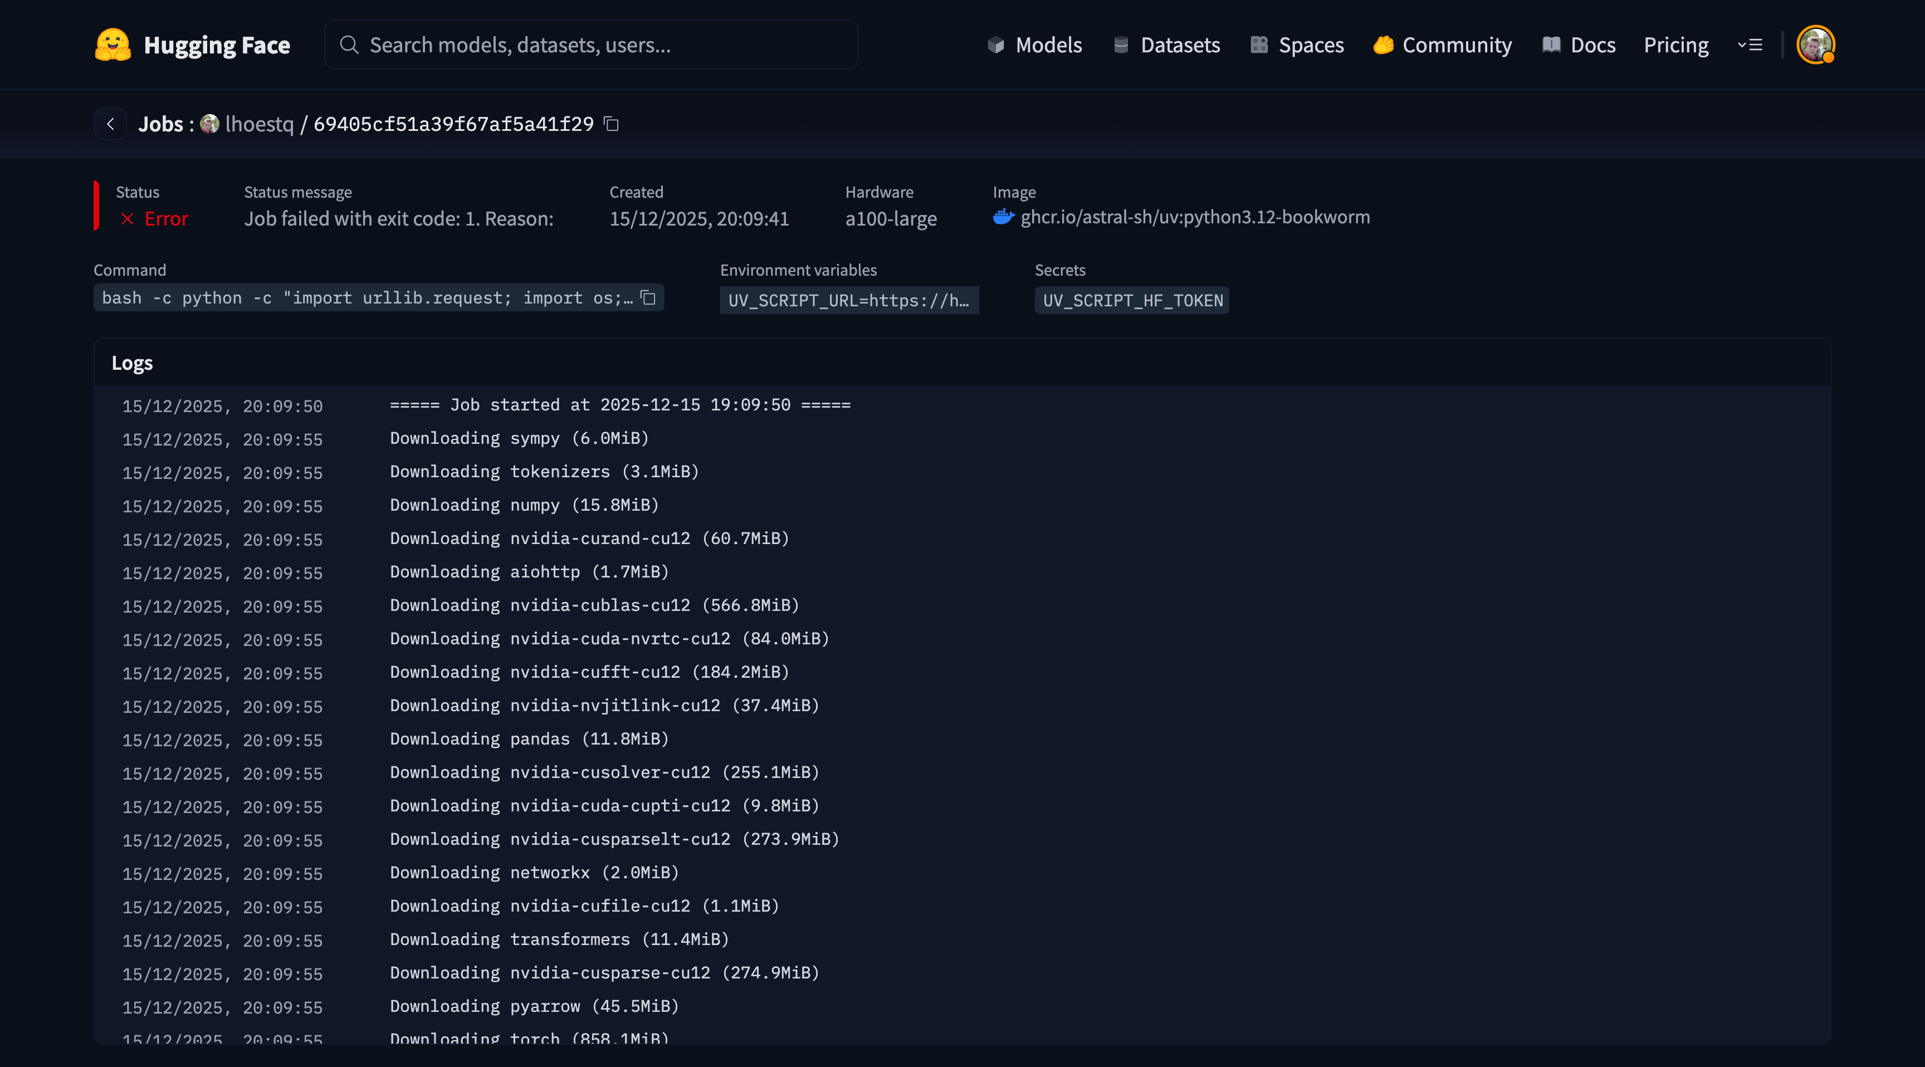The height and width of the screenshot is (1067, 1925).
Task: Copy the job ID with copy icon
Action: (611, 124)
